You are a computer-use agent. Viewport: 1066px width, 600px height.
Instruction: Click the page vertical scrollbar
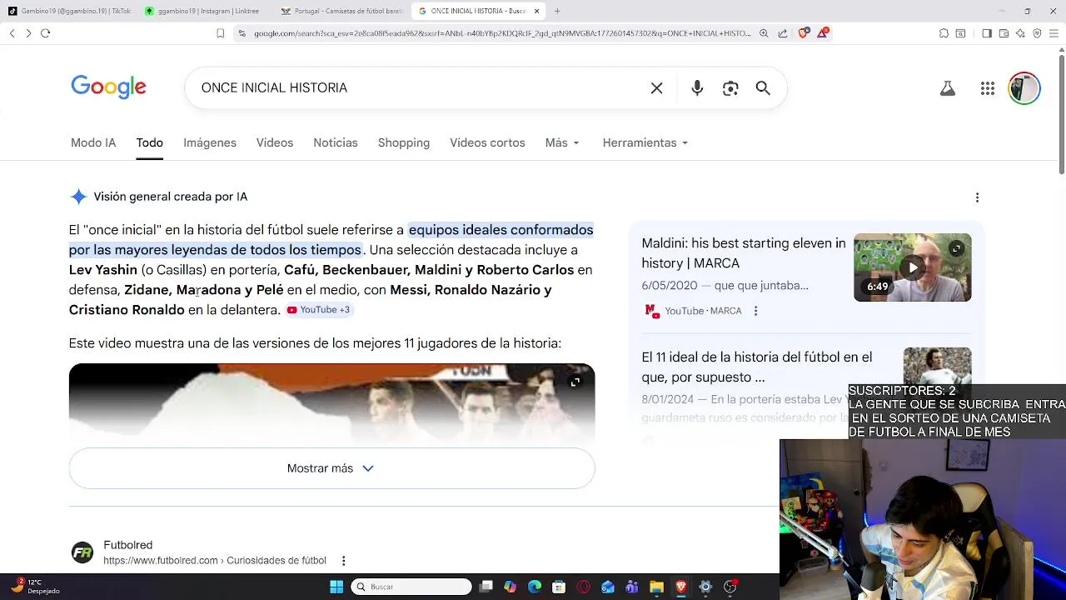[x=1061, y=112]
